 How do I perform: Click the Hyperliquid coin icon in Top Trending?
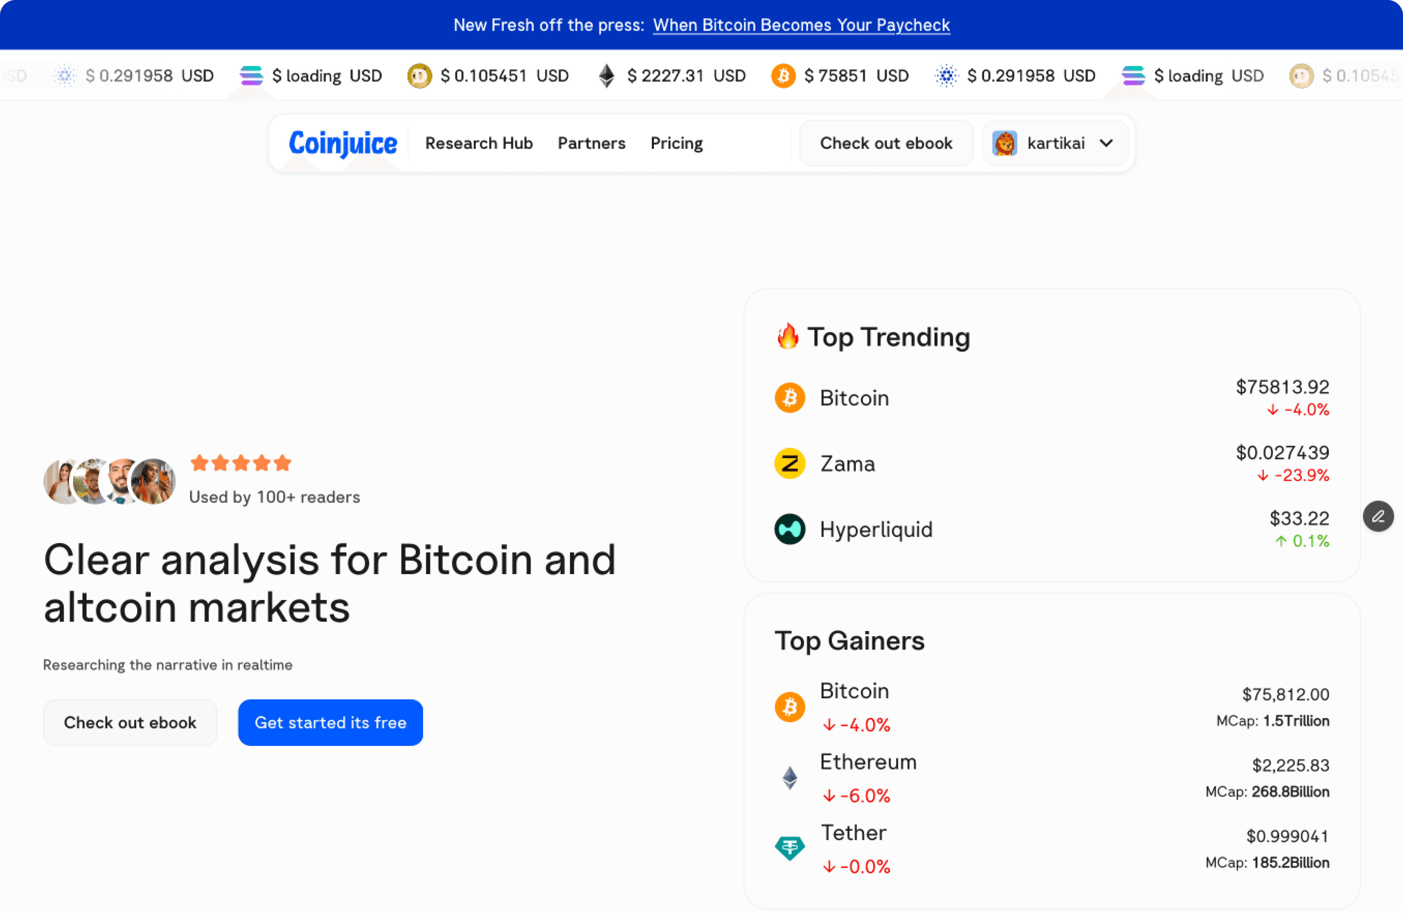[x=789, y=529]
